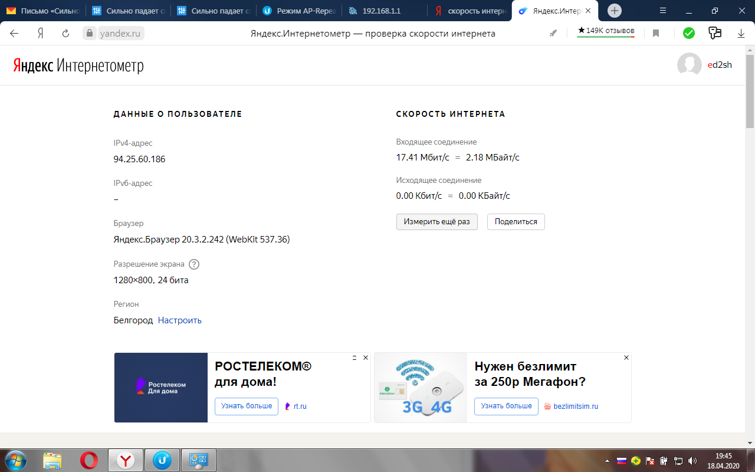Switch to the 192.168.1.1 tab
The image size is (755, 472).
[384, 11]
